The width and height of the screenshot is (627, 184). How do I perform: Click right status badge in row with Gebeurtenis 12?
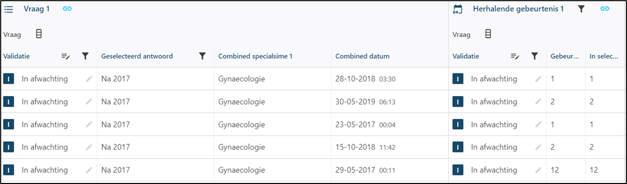coord(458,170)
